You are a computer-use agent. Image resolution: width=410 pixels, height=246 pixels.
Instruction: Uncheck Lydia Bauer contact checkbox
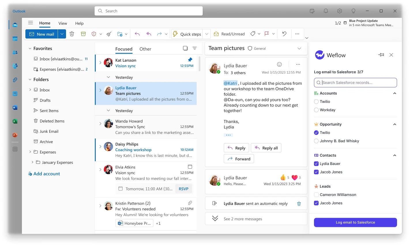click(x=316, y=164)
